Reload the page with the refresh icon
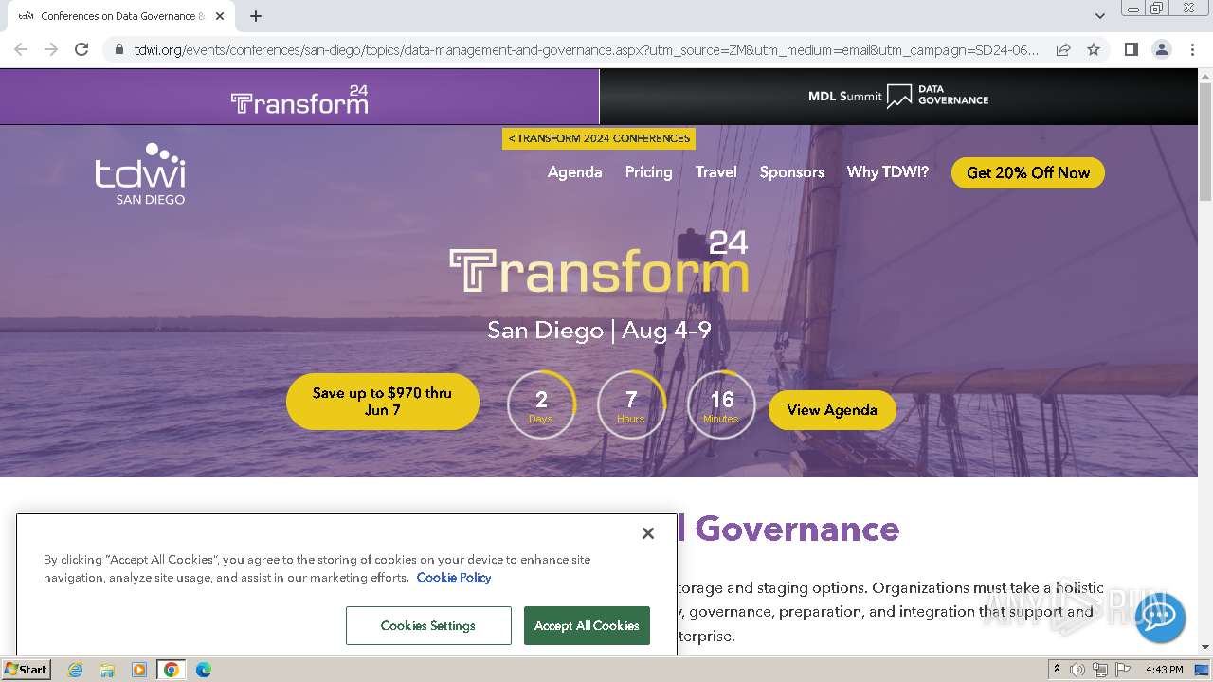 pos(81,49)
